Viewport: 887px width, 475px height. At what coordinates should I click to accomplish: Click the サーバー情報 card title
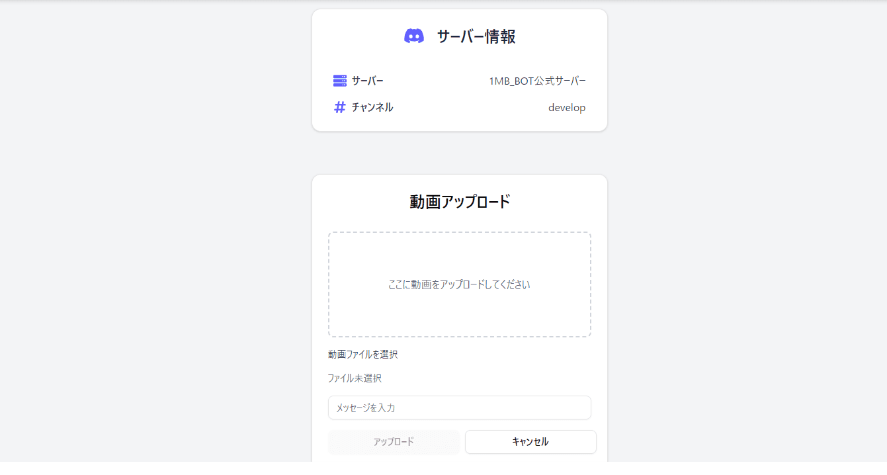[476, 36]
